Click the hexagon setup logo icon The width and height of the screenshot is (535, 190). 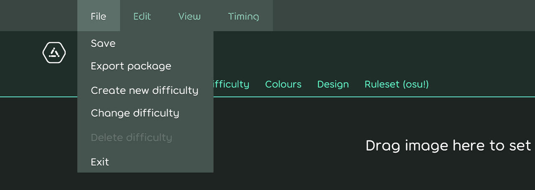pos(54,52)
